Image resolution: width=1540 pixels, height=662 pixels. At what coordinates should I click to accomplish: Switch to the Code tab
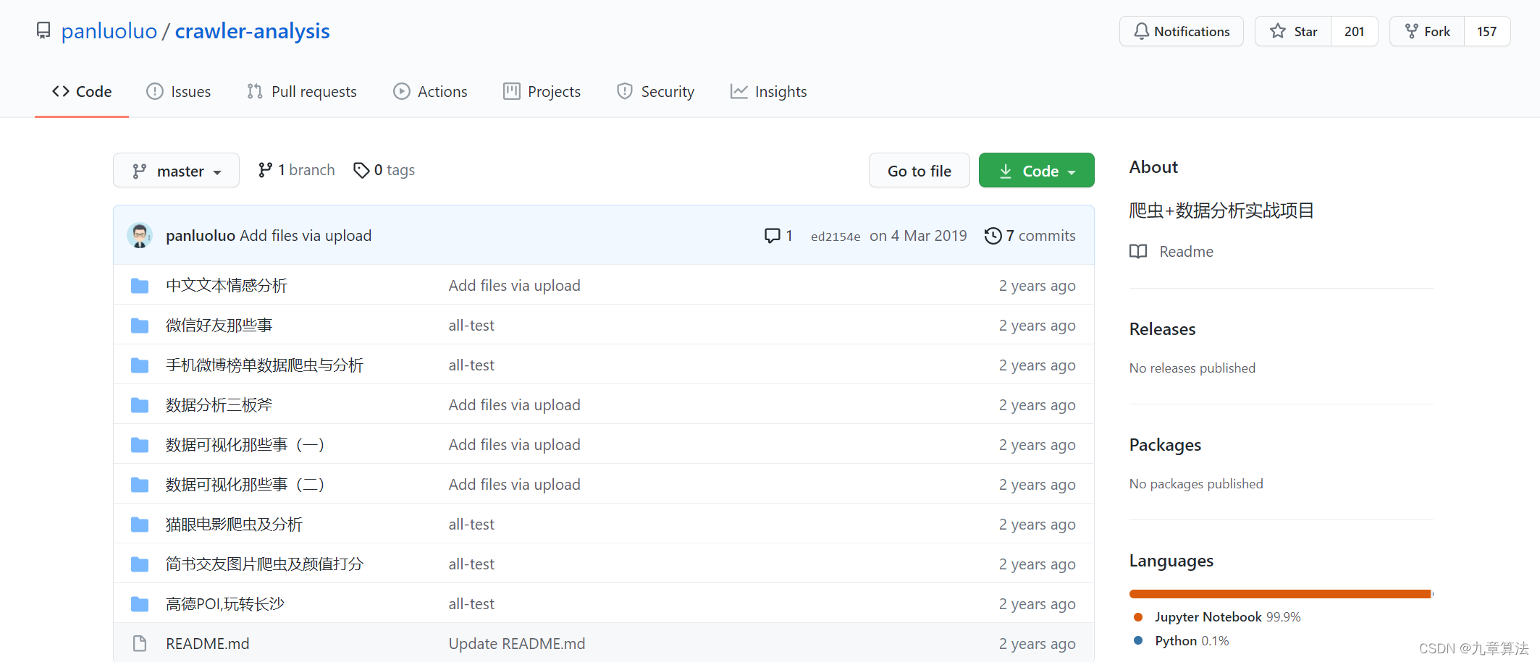click(82, 92)
